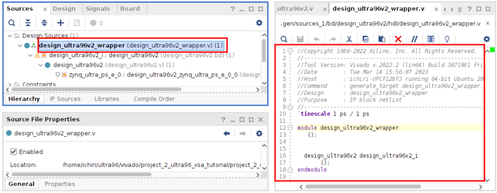
Task: Click the save file icon in editor
Action: 300,39
